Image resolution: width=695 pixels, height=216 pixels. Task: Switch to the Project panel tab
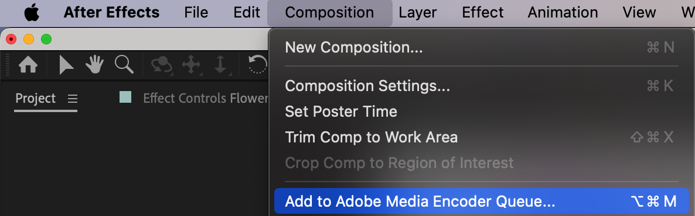(x=36, y=98)
